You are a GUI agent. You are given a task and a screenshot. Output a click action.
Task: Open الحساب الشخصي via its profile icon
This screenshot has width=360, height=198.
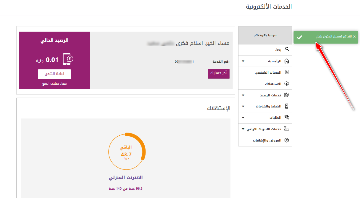(287, 72)
